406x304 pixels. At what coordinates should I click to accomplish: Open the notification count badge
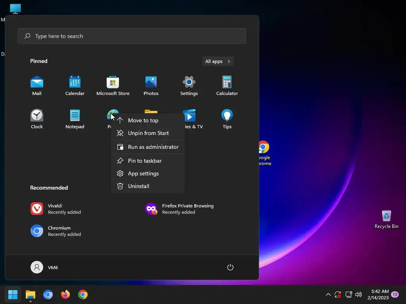(x=395, y=294)
